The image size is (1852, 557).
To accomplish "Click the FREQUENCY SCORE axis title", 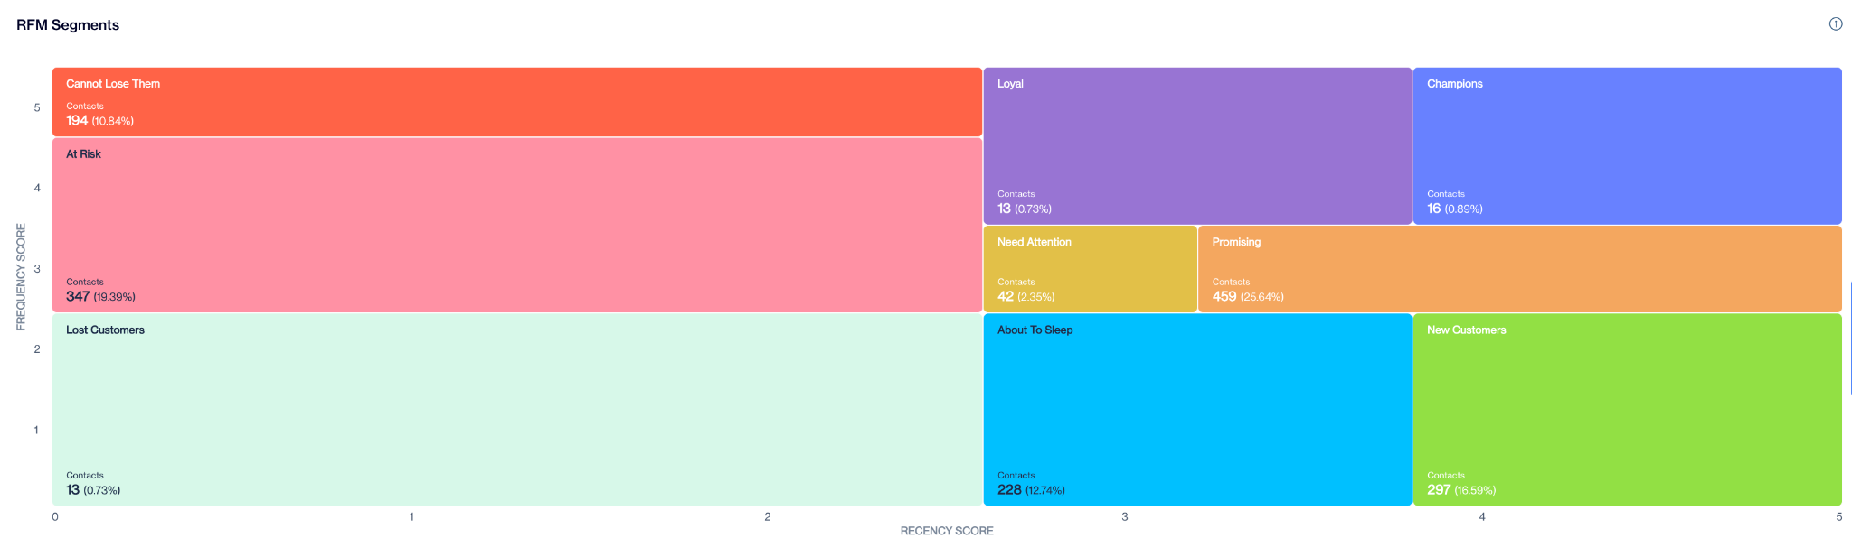I will (x=21, y=277).
